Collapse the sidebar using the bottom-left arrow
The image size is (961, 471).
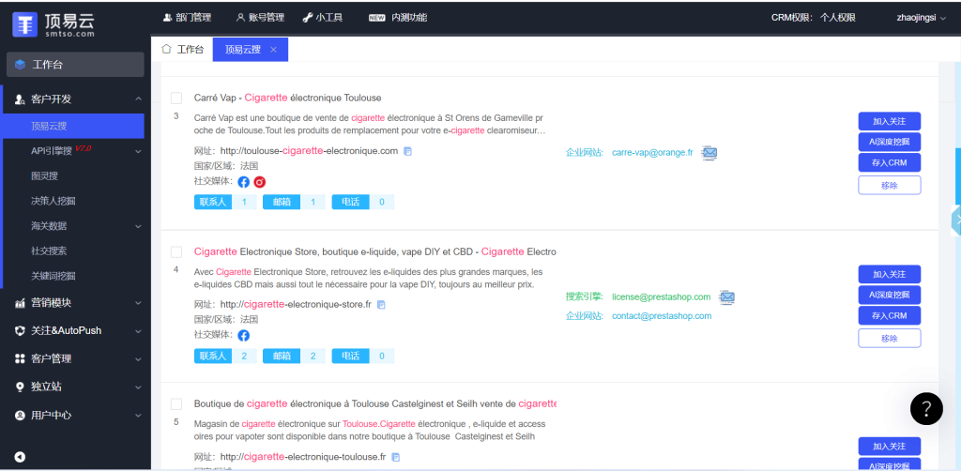coord(20,457)
